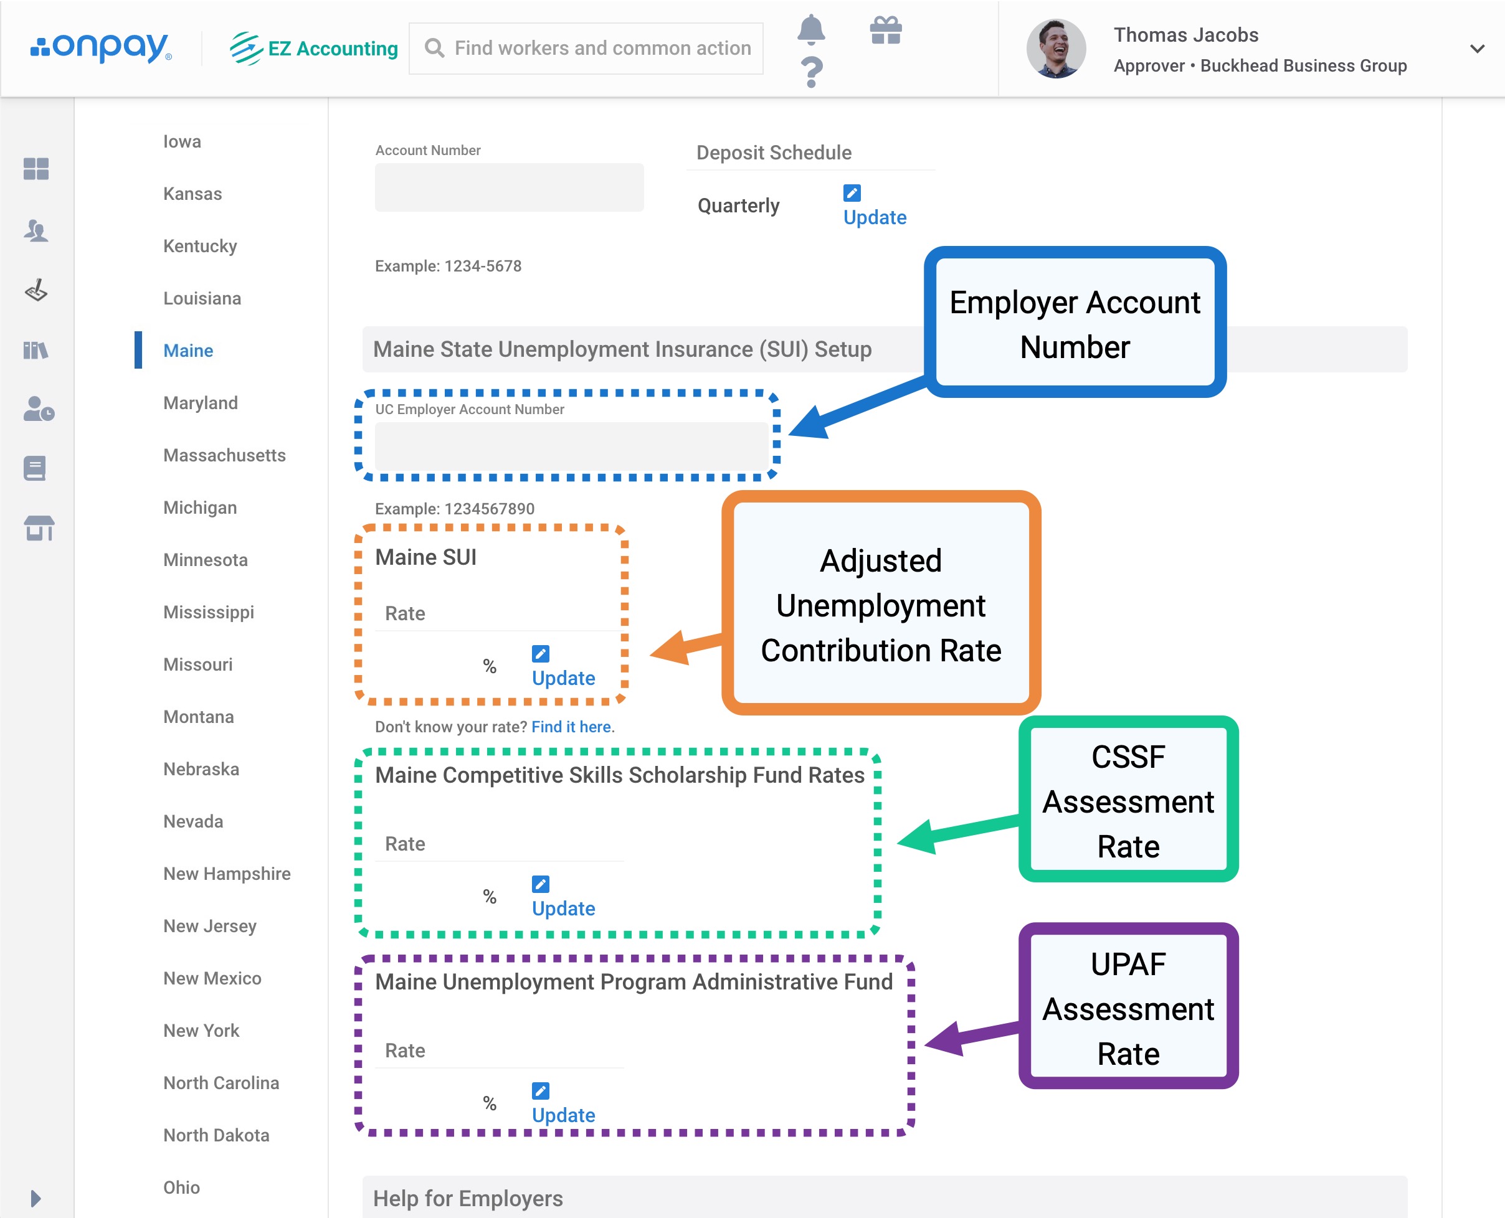Screen dimensions: 1505x1218
Task: Choose Massachusetts from the state list
Action: point(224,455)
